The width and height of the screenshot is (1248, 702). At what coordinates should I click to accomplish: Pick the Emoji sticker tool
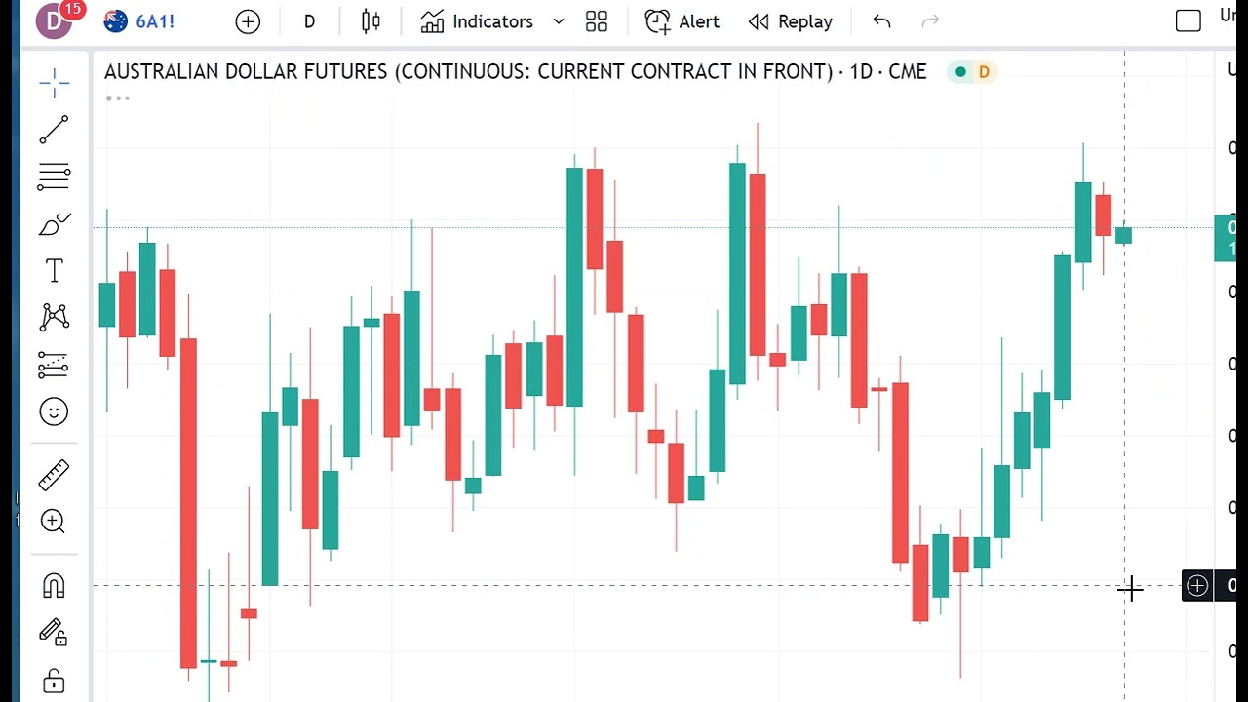(54, 411)
